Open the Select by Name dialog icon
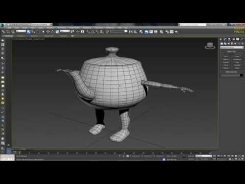Viewport: 245px width, 184px height. click(33, 32)
